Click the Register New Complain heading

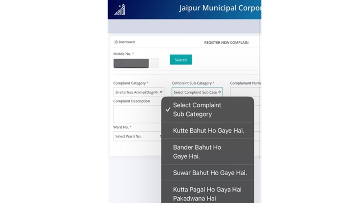pyautogui.click(x=226, y=43)
